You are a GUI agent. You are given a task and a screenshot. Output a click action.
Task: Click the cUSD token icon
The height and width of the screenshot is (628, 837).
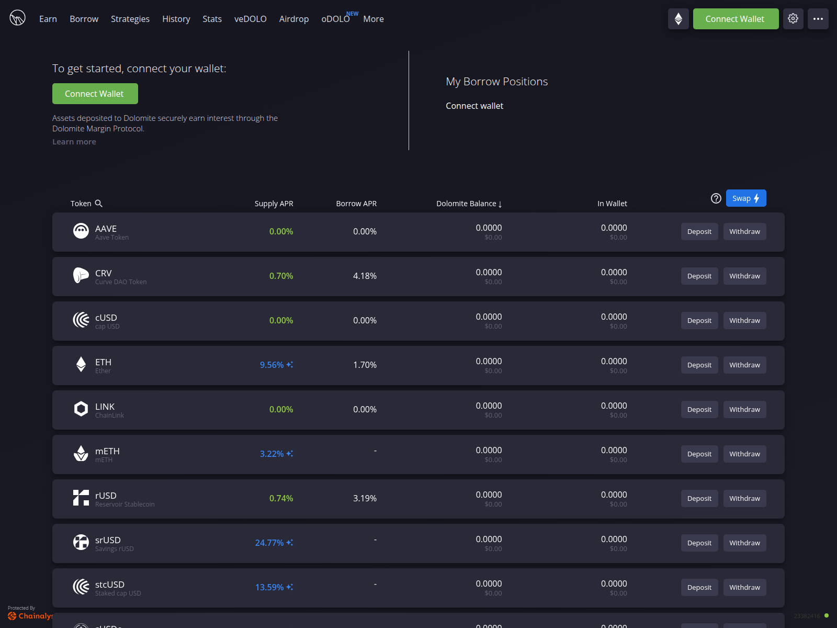point(81,320)
